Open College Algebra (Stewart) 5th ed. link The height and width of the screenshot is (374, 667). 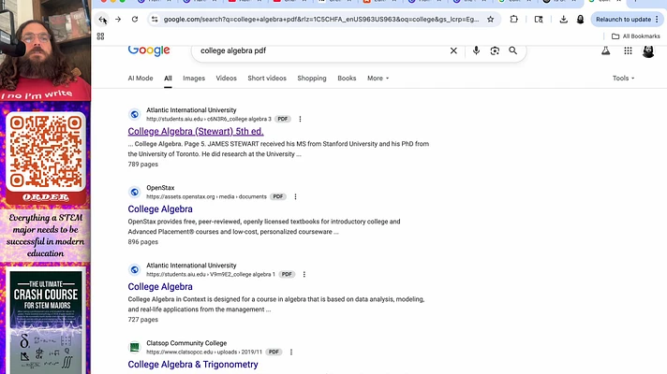196,131
